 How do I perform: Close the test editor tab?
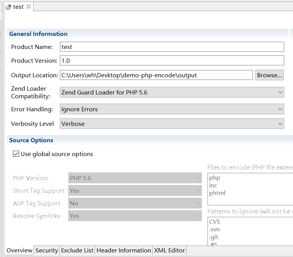(29, 7)
